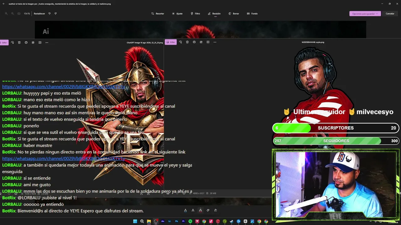Select the second pen markup tool
The height and width of the screenshot is (225, 401).
click(x=193, y=210)
